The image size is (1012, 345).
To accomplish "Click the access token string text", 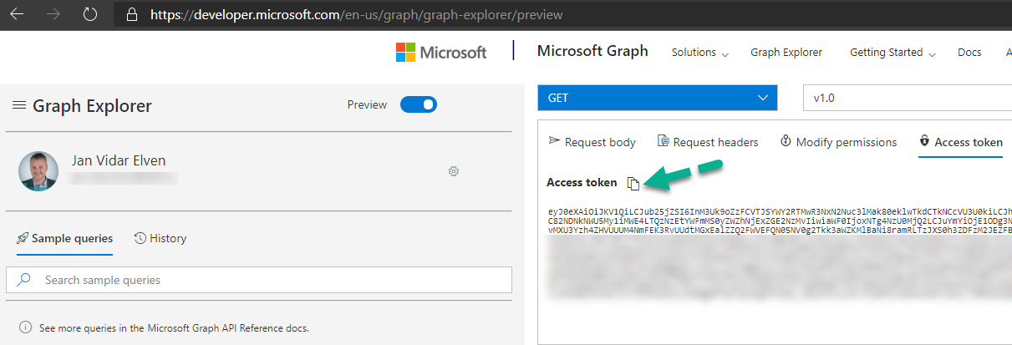I will [x=780, y=220].
